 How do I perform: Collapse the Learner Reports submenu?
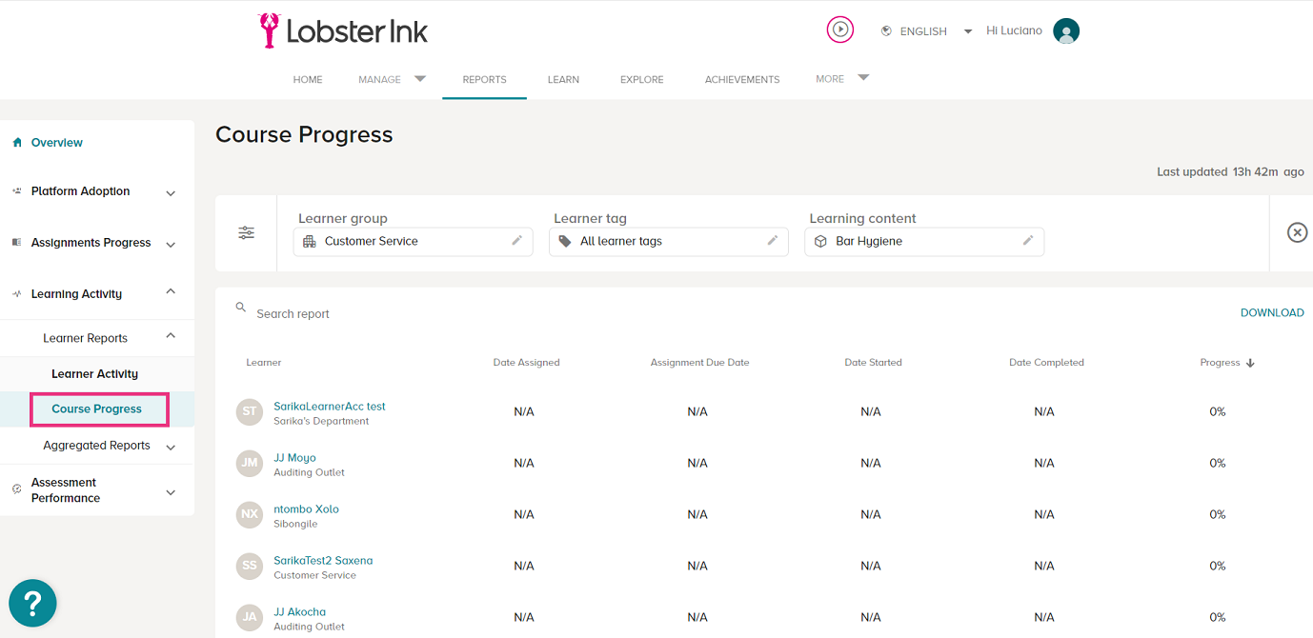click(x=171, y=335)
